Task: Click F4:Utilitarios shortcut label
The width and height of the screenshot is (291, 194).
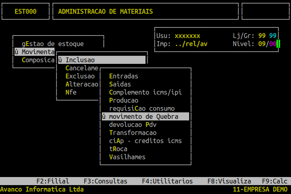Action: click(167, 181)
